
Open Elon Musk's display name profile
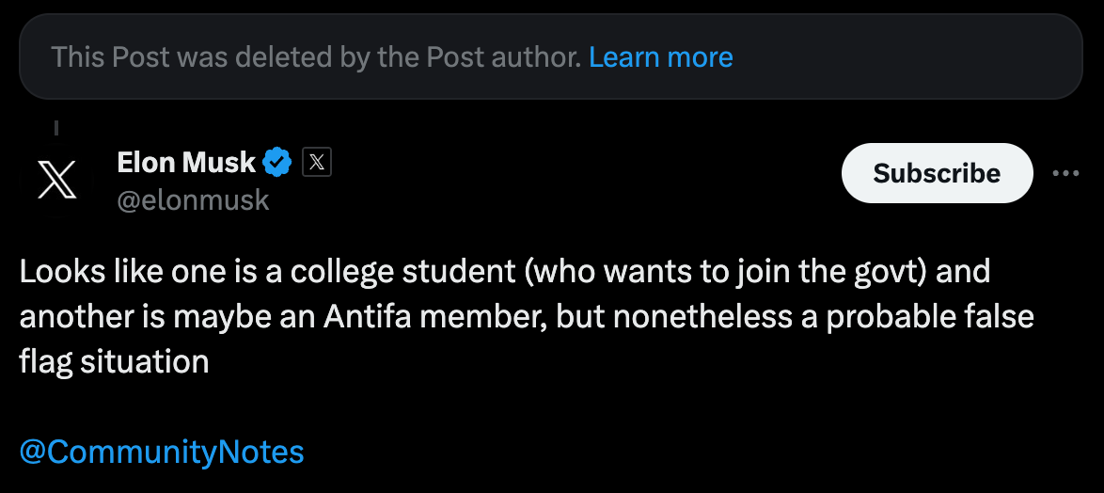[186, 163]
